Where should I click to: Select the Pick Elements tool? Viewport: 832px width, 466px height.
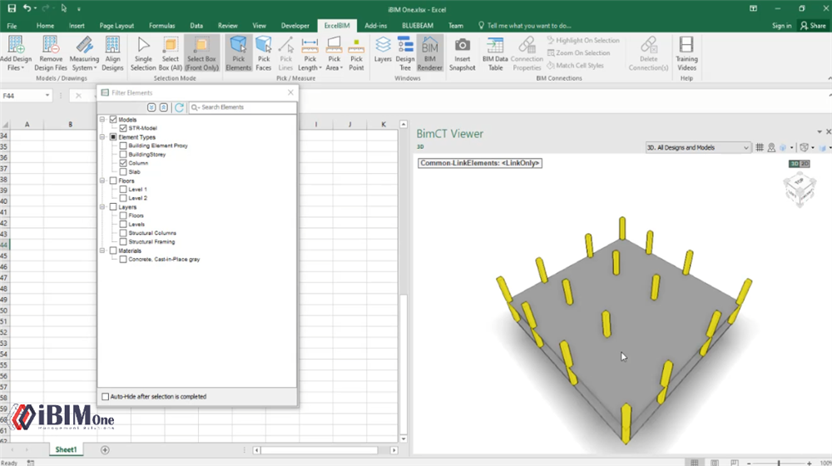point(238,53)
